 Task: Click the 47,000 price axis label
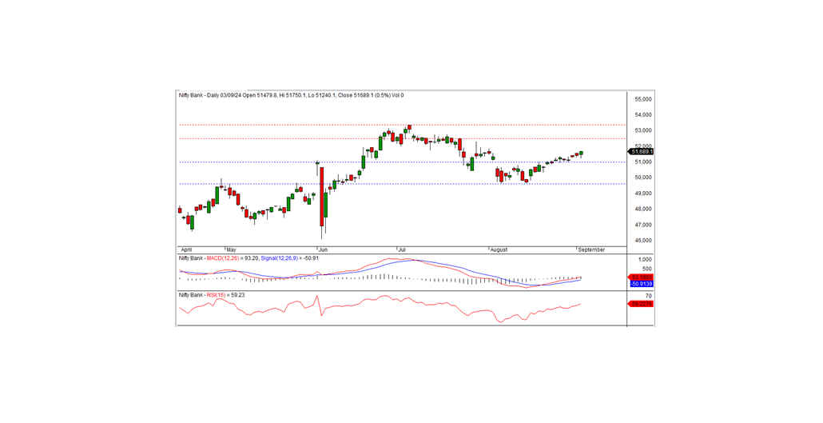(643, 225)
